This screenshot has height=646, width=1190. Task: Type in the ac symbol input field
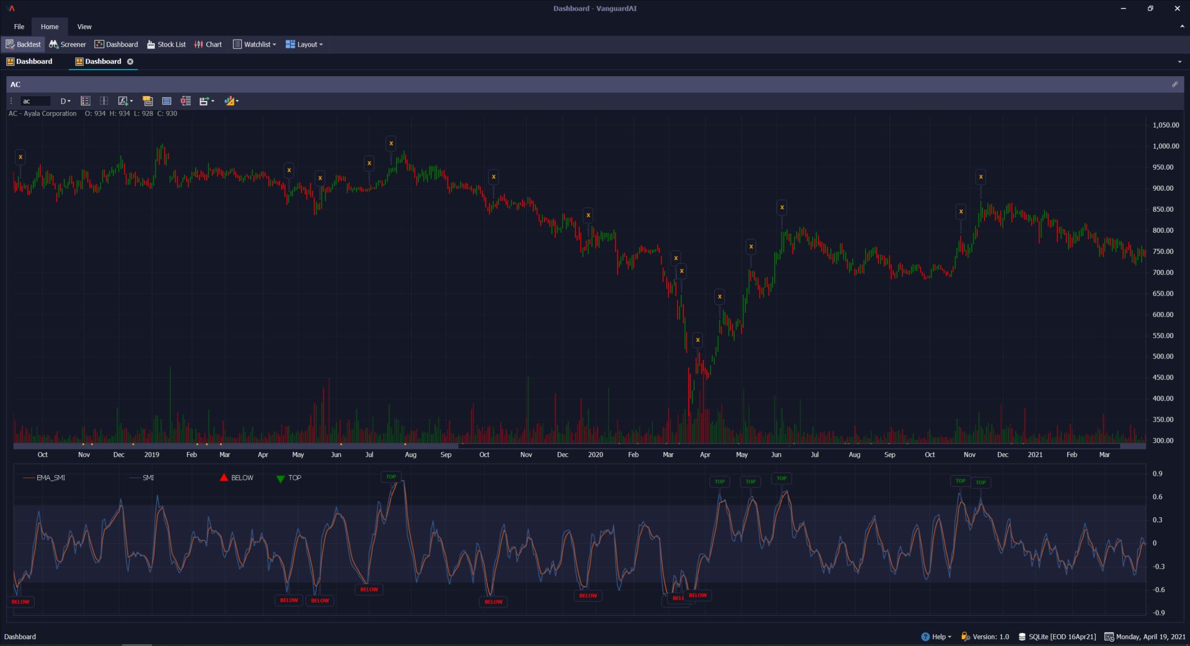[x=35, y=100]
